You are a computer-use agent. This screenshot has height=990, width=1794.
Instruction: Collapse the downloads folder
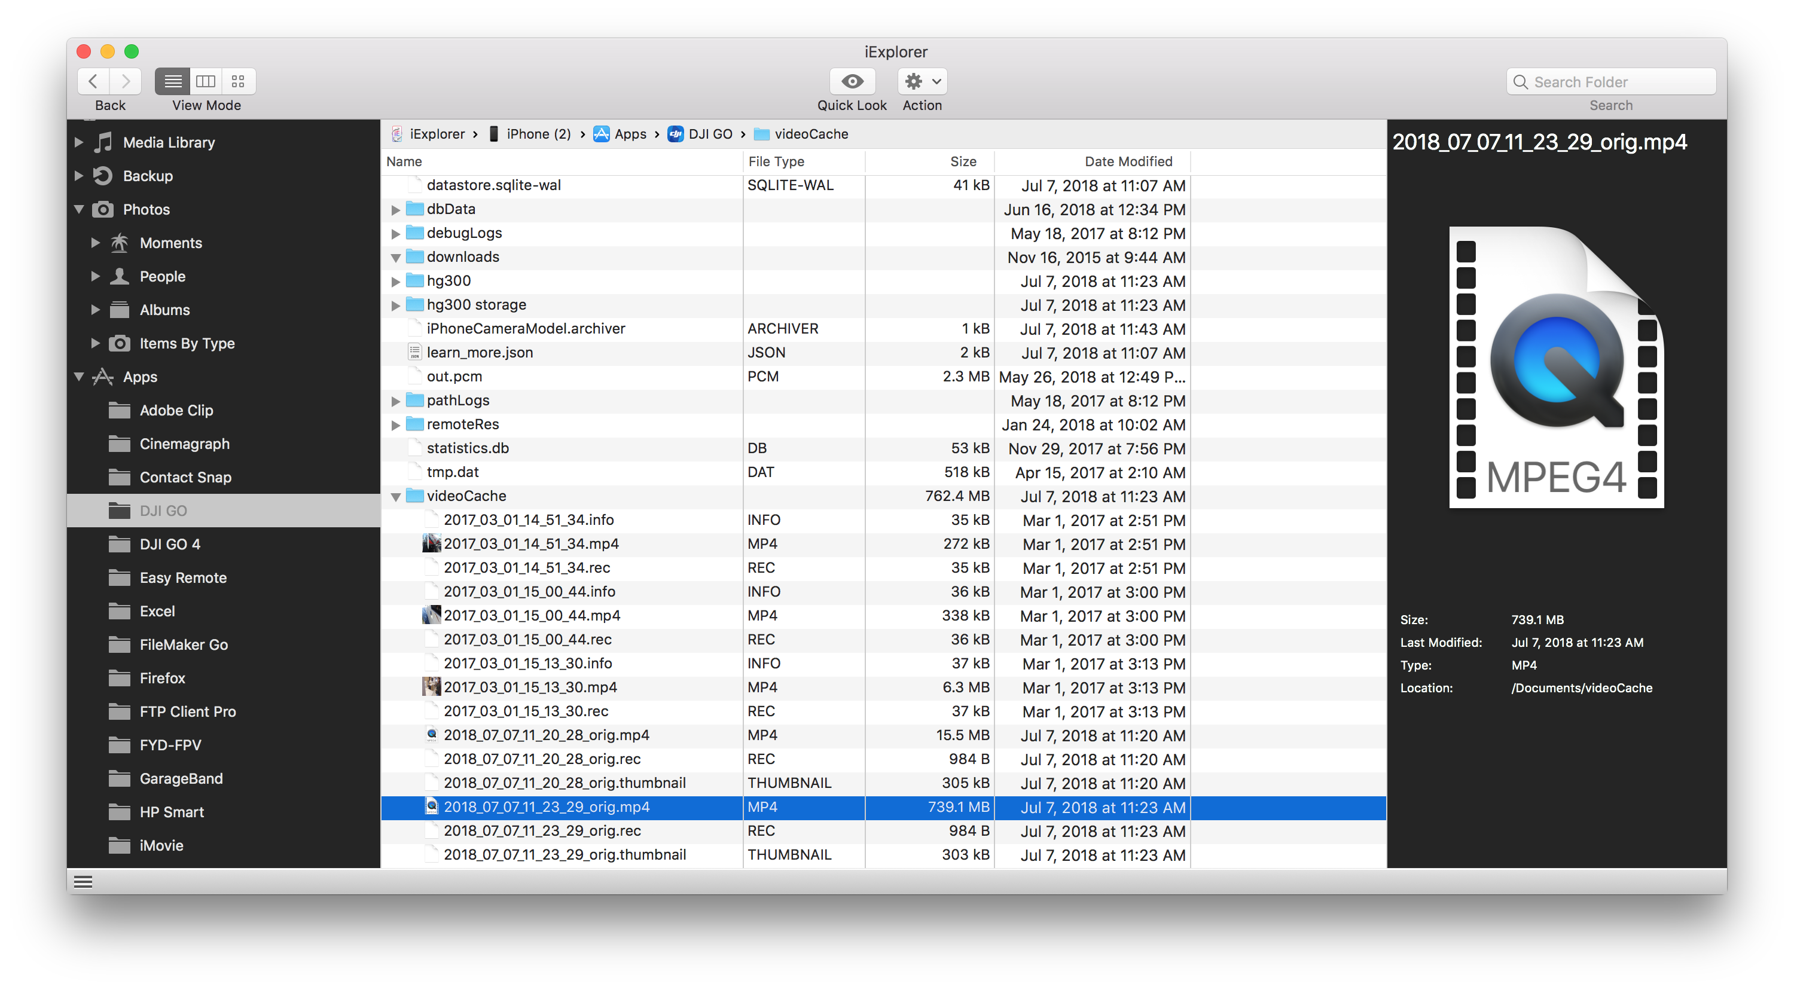(x=395, y=258)
